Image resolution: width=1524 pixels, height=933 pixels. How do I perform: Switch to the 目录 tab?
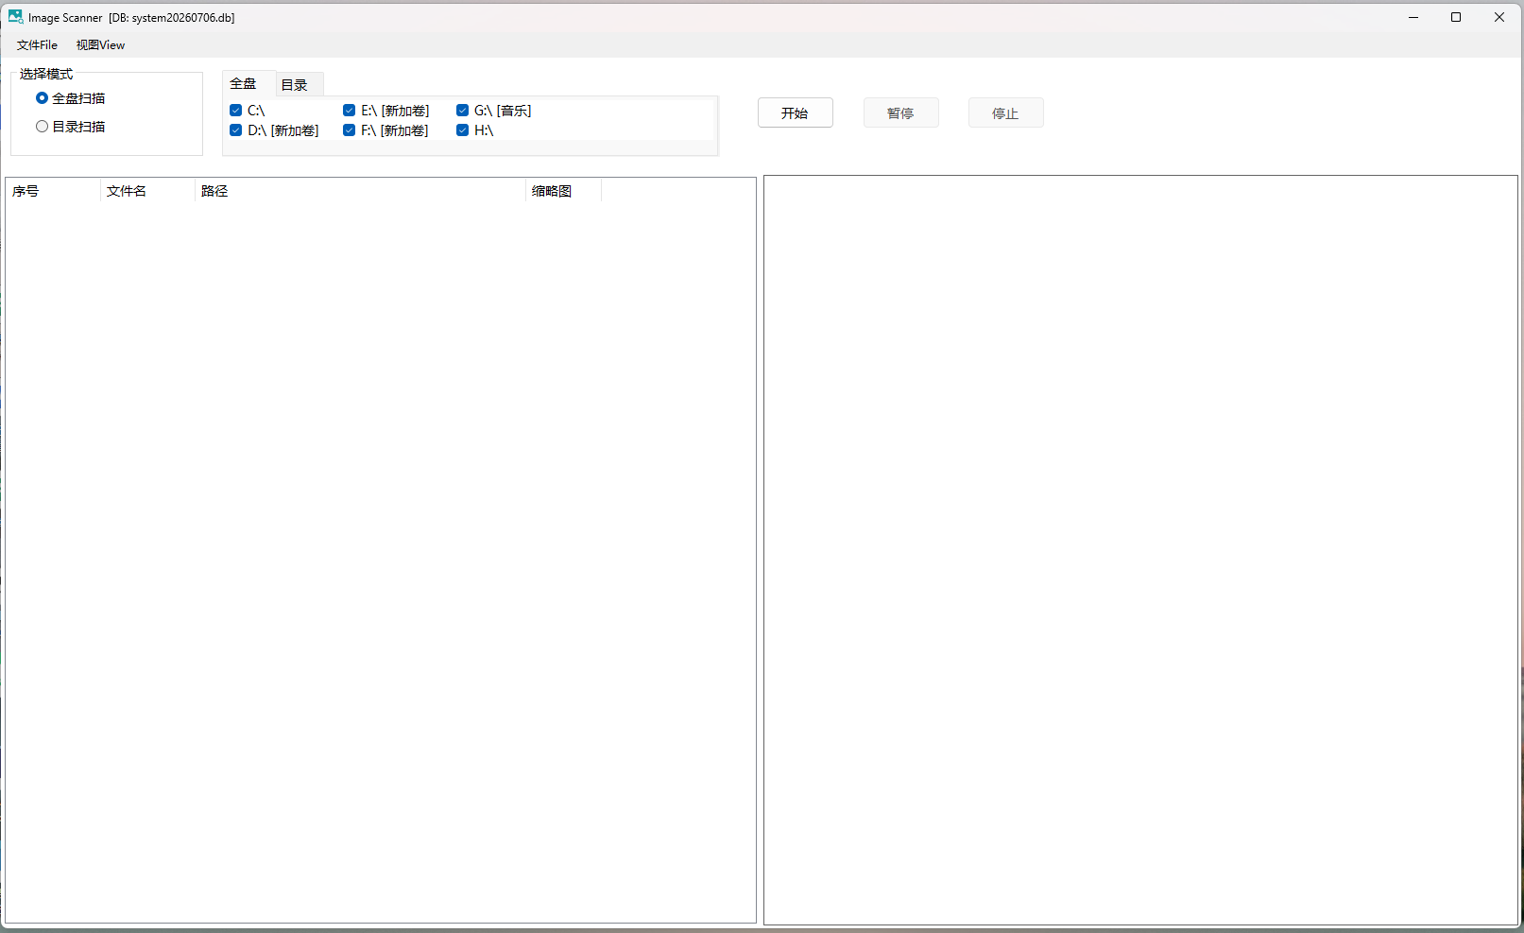point(299,84)
